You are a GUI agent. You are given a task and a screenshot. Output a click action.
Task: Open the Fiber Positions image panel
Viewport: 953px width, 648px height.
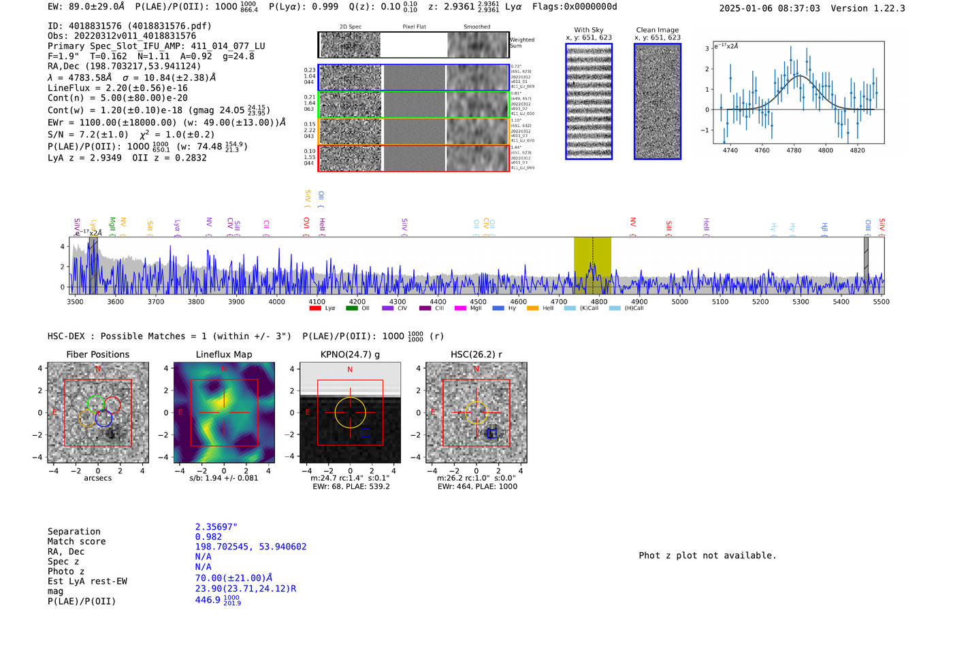(x=98, y=413)
